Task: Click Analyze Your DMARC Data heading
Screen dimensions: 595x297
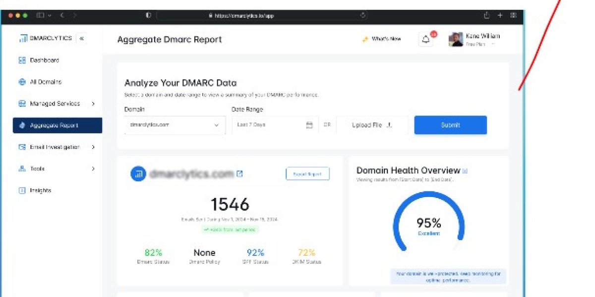Action: [x=180, y=83]
